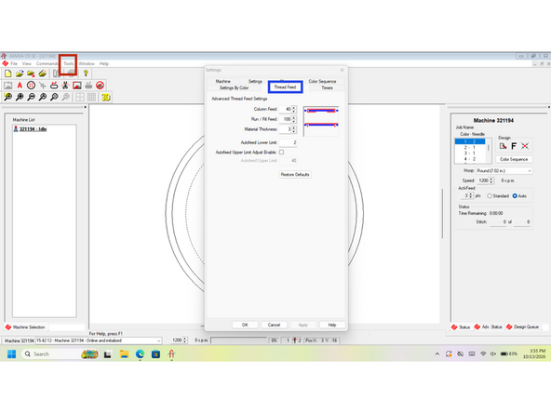Click the Acti-Feed pts stepper arrows
This screenshot has width=551, height=413.
[x=471, y=195]
